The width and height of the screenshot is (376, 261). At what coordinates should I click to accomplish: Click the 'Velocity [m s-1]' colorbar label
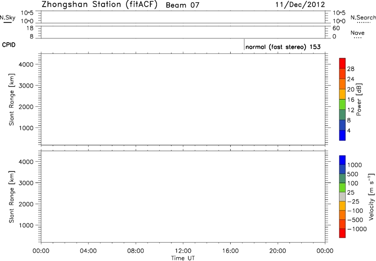tap(371, 197)
